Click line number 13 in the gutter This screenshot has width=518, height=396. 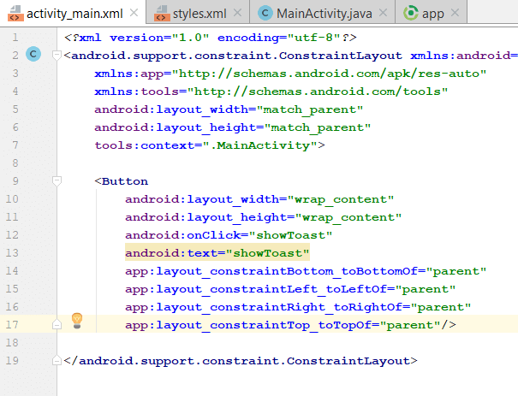[x=12, y=253]
